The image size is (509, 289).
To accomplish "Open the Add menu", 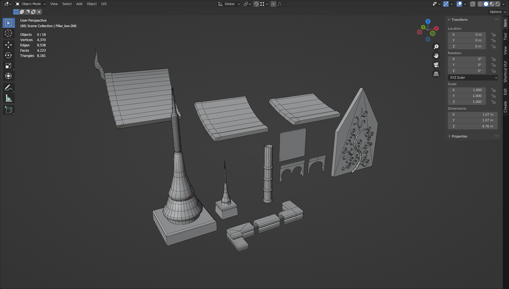I will click(x=79, y=4).
